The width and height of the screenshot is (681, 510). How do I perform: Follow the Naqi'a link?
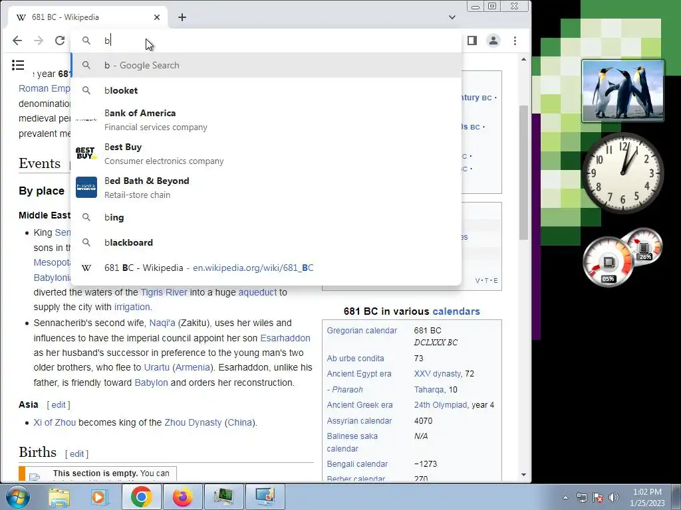[x=162, y=323]
